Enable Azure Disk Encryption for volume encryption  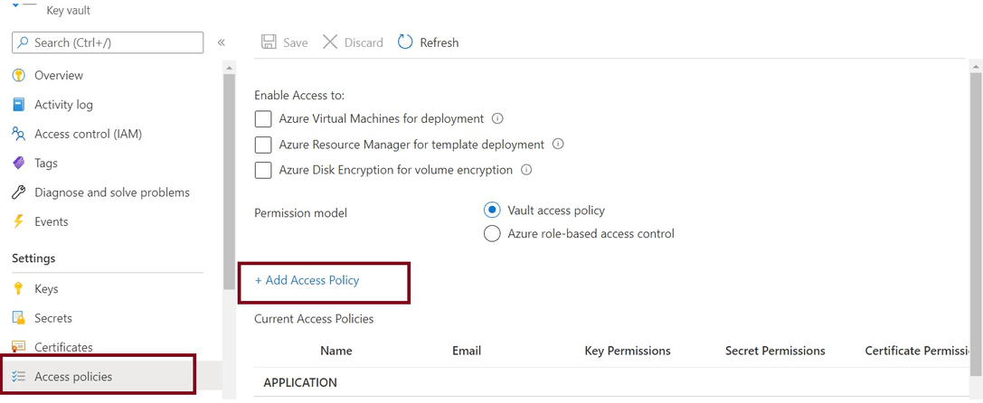click(263, 170)
